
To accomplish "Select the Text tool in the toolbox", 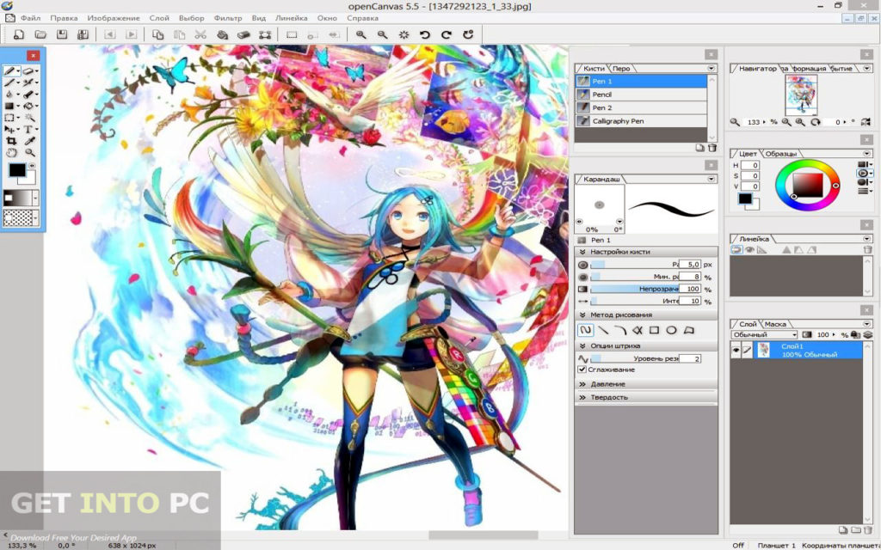I will (28, 130).
